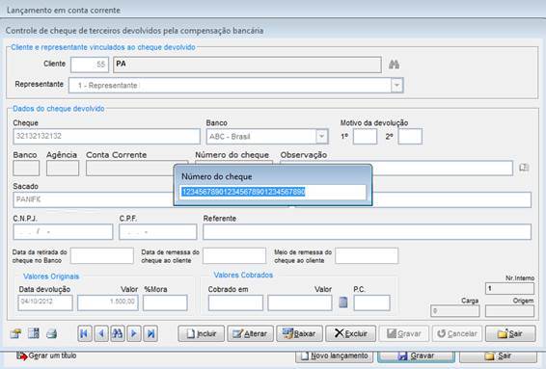Click the printer icon
This screenshot has height=369, width=546.
[51, 334]
